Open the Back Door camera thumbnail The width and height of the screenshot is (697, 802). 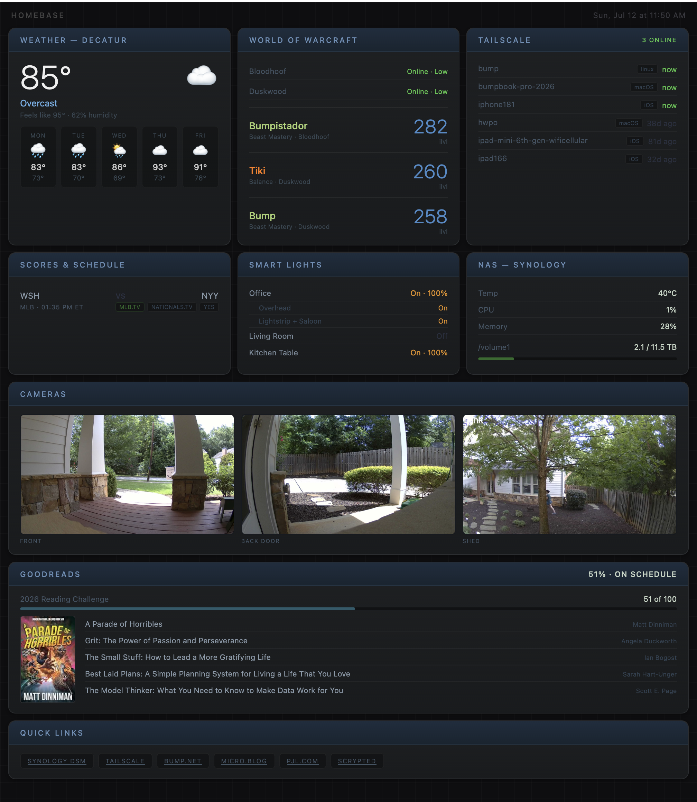[348, 474]
